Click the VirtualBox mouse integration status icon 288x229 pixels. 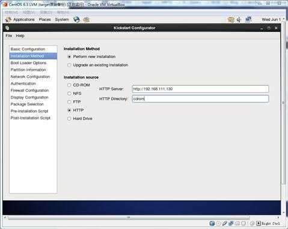pyautogui.click(x=253, y=224)
